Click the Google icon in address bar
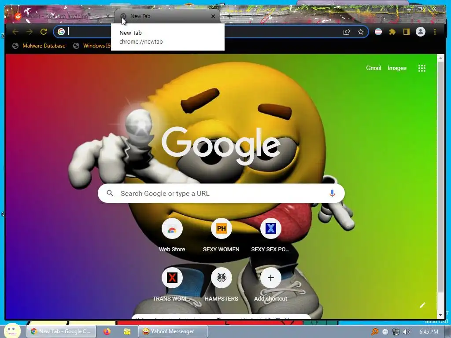Viewport: 451px width, 338px height. pyautogui.click(x=61, y=32)
